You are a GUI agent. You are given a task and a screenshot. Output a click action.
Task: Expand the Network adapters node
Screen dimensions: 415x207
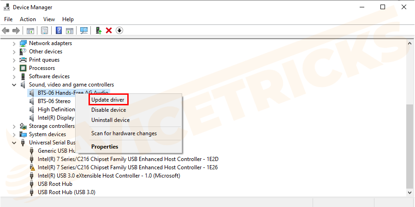[x=14, y=43]
